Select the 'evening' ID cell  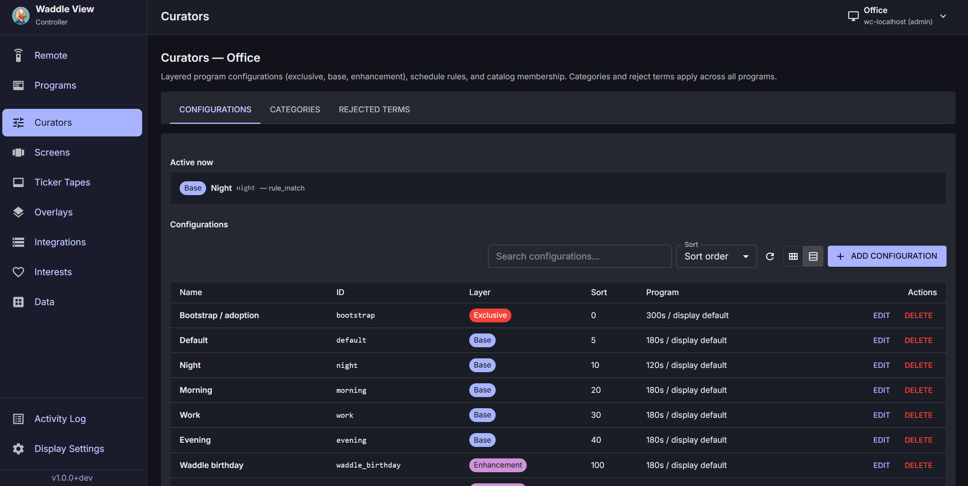[x=351, y=440]
